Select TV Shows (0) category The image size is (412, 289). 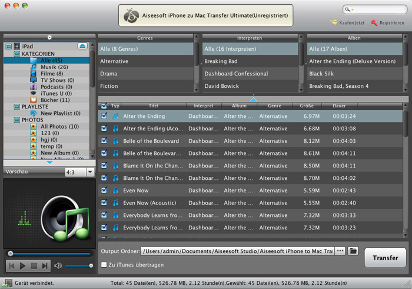(57, 80)
